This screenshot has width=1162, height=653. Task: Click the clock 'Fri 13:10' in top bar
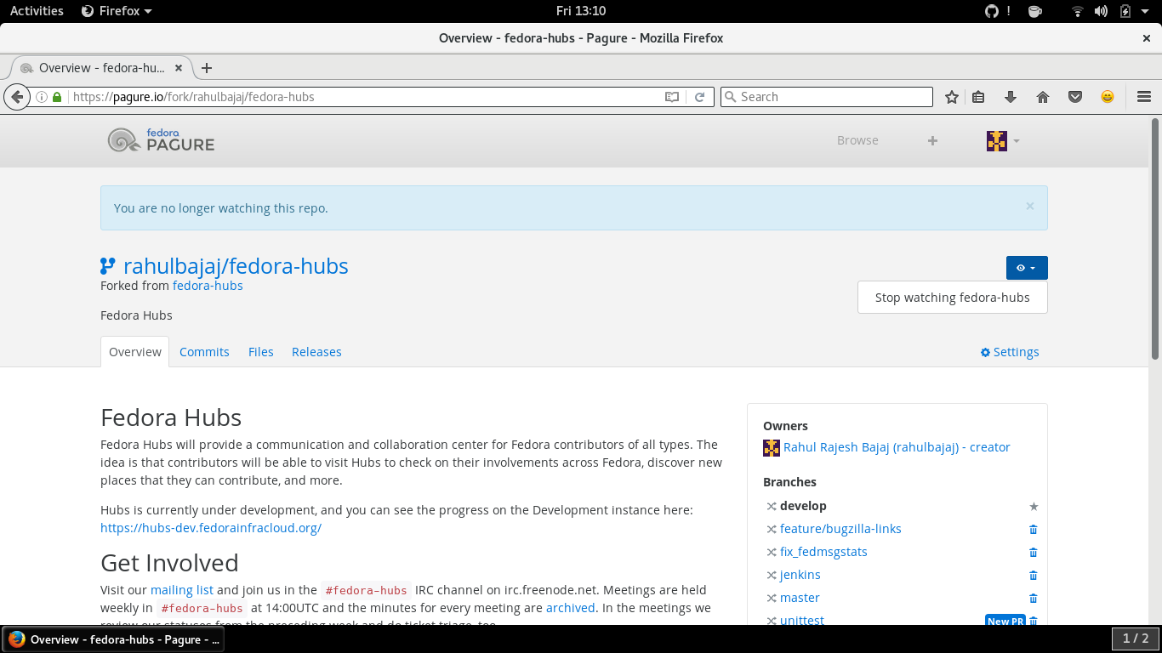pyautogui.click(x=581, y=11)
